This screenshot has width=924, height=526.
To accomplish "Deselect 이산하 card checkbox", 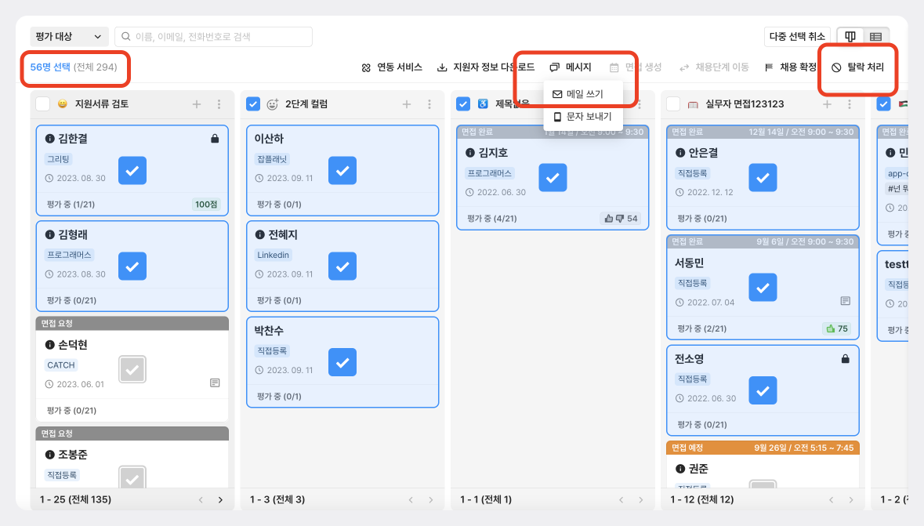I will point(342,170).
